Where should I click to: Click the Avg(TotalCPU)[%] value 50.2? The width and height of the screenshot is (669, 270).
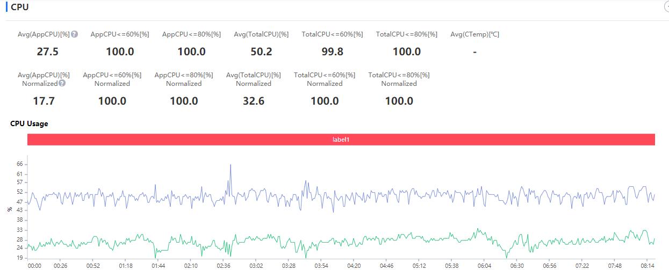pyautogui.click(x=261, y=52)
